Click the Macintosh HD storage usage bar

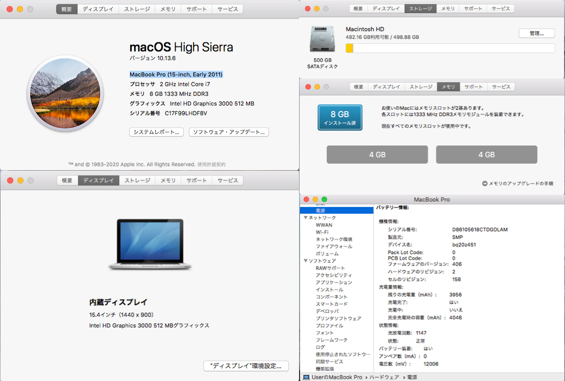point(450,48)
